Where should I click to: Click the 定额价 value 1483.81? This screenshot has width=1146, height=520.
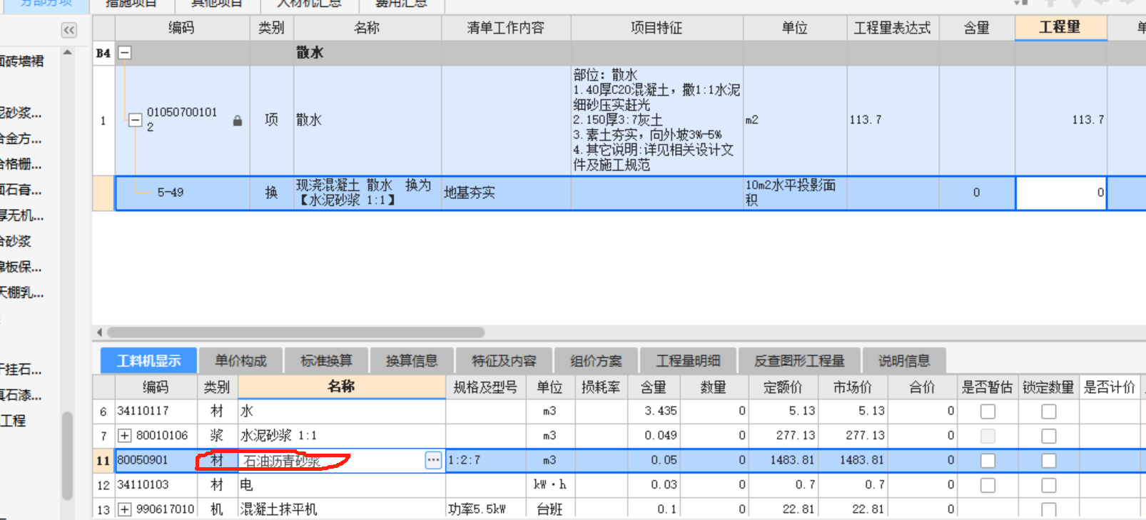click(792, 461)
